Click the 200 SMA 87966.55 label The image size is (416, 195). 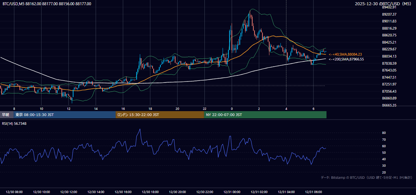[x=346, y=59]
